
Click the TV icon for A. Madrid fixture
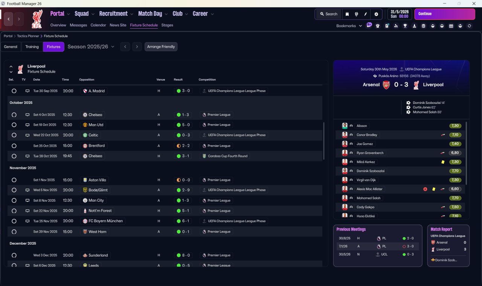click(x=27, y=91)
